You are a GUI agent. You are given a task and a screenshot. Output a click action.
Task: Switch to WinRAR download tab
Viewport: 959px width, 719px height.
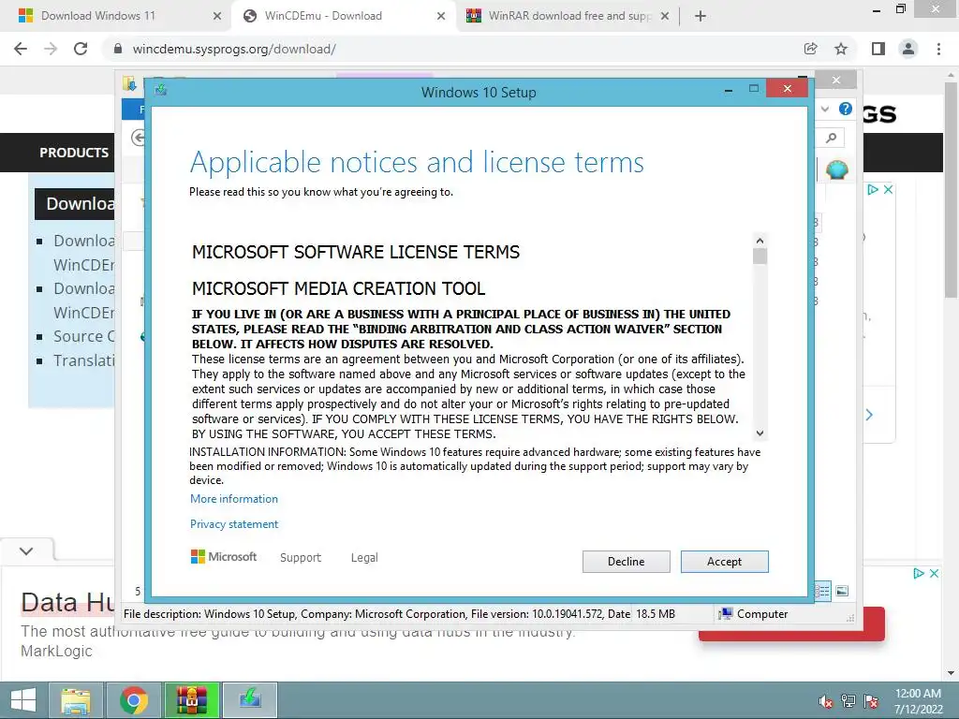coord(569,16)
